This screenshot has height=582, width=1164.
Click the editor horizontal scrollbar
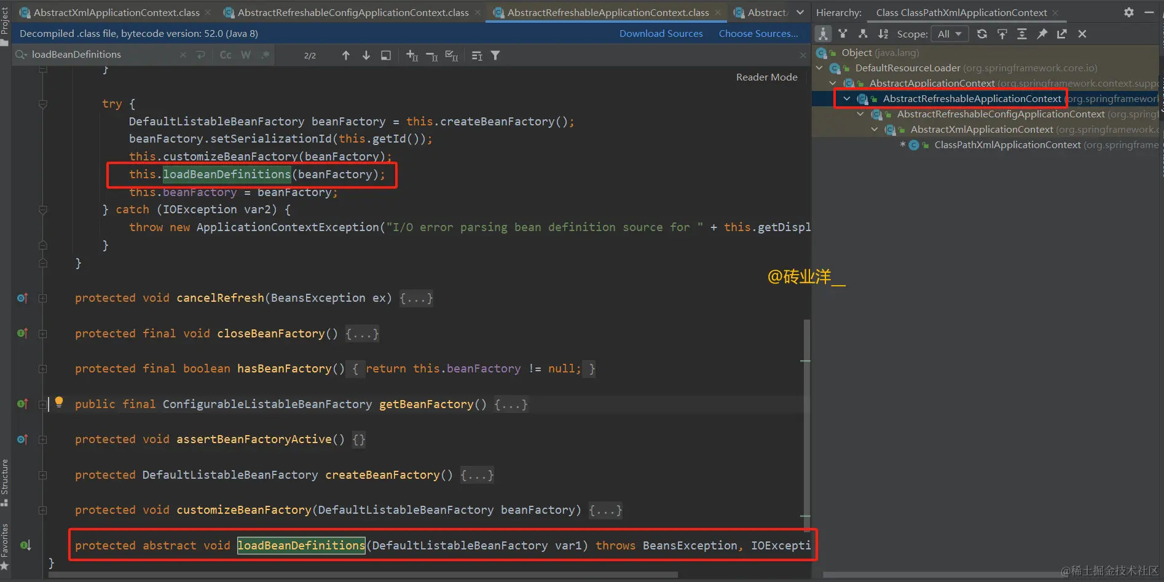point(363,575)
